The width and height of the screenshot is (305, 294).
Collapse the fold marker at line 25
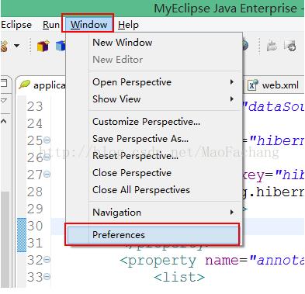click(x=47, y=140)
